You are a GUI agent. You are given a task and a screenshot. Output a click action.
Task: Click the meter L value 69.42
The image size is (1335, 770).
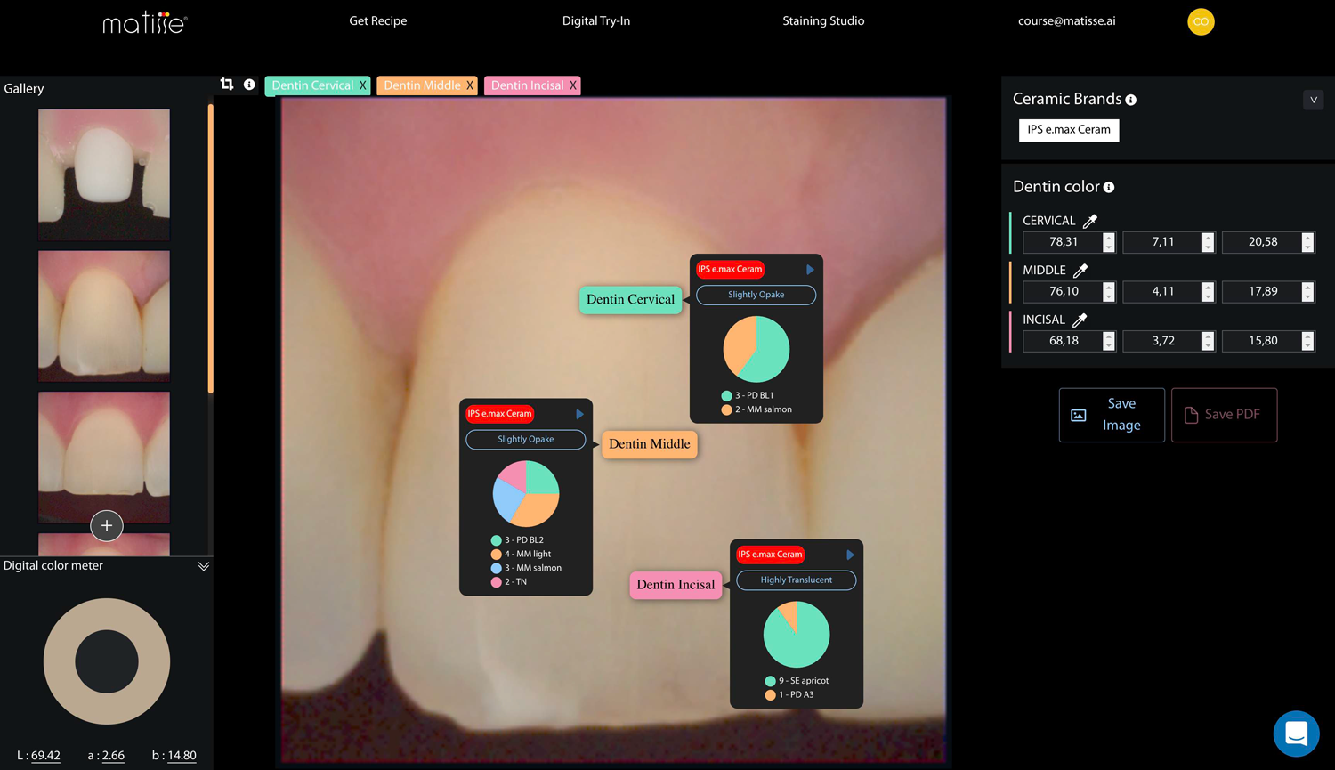pos(45,756)
